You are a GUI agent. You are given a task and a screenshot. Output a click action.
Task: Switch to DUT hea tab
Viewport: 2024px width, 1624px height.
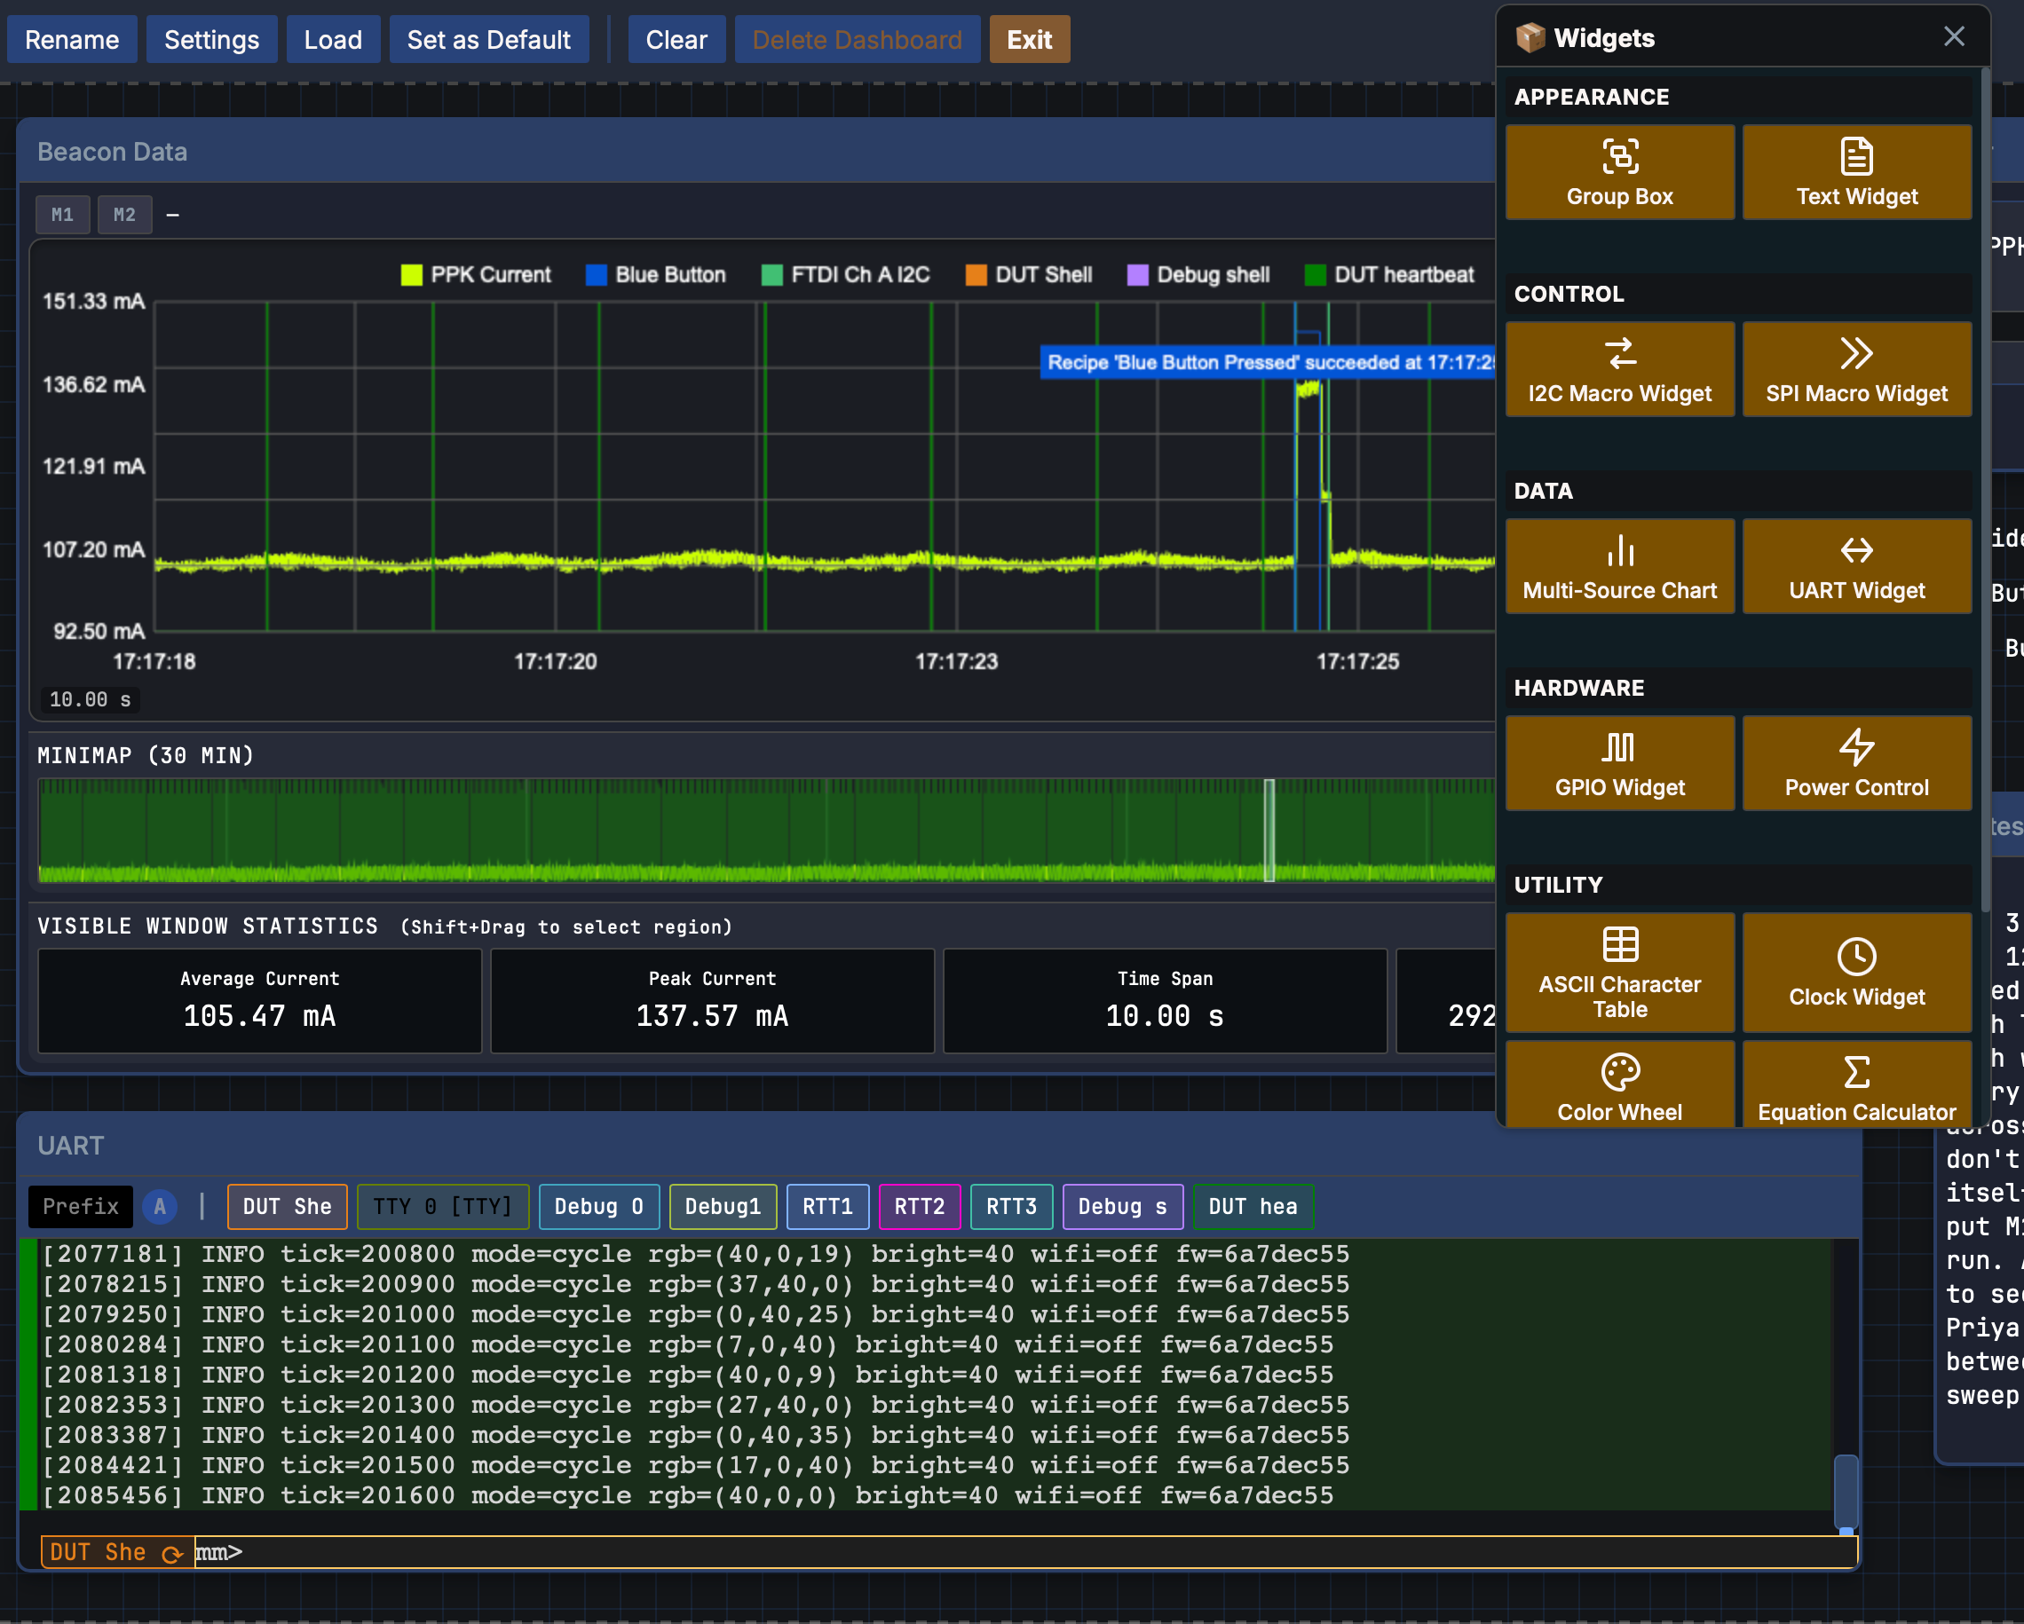click(1253, 1206)
